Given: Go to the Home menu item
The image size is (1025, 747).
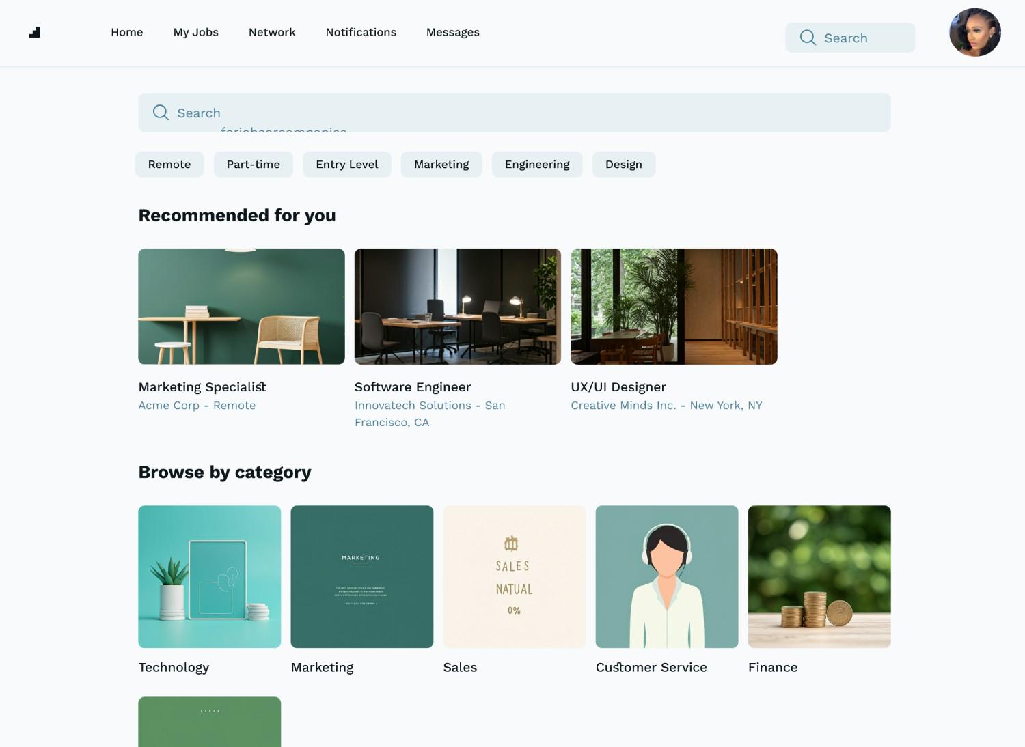Looking at the screenshot, I should 127,32.
